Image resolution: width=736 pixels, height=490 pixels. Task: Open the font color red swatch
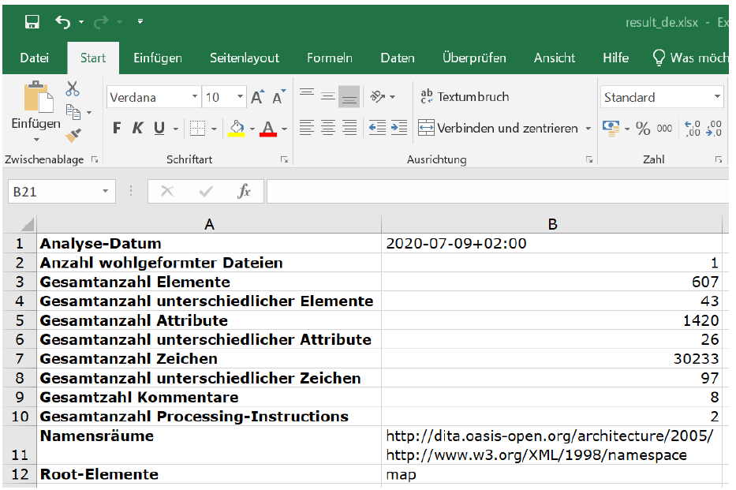point(268,127)
